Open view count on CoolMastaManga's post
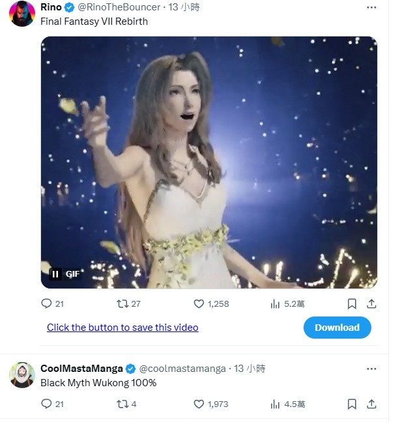This screenshot has width=400, height=422. [x=276, y=404]
